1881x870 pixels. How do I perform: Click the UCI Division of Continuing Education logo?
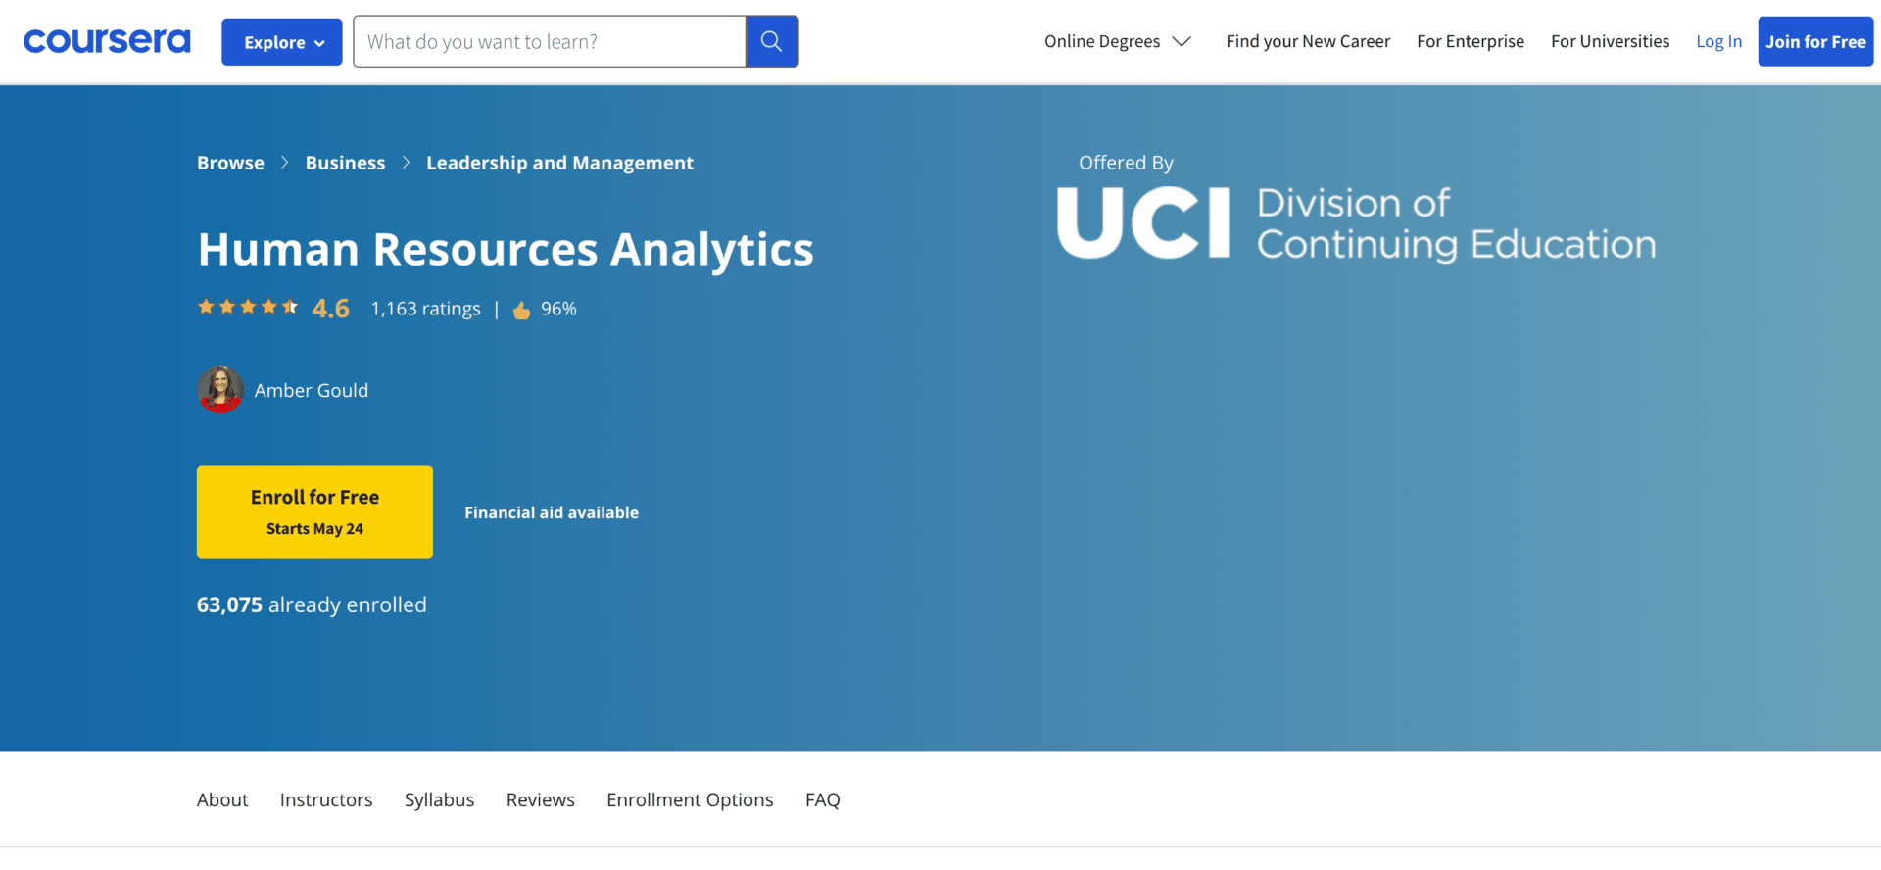[1356, 224]
